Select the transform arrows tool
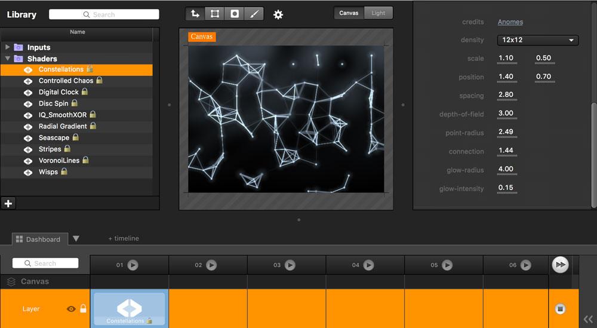Viewport: 597px width, 328px height. pos(195,14)
